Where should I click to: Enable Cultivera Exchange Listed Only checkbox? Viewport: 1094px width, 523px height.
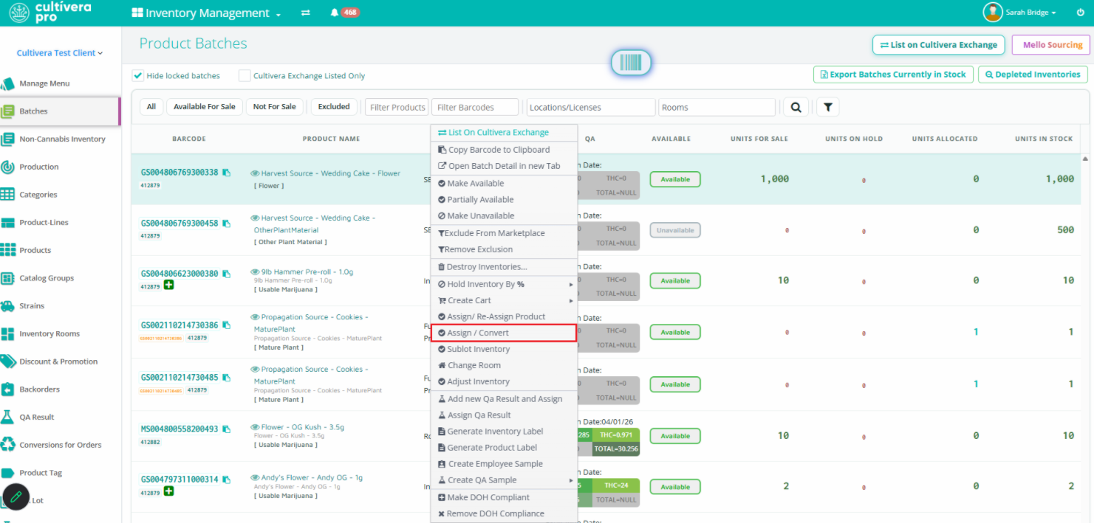(245, 75)
